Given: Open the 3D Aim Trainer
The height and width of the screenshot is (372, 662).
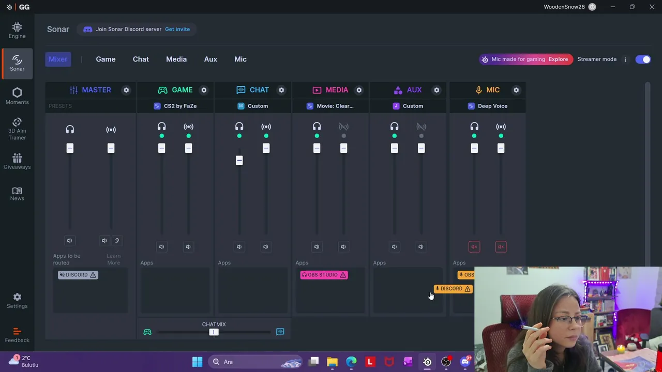Looking at the screenshot, I should pos(17,129).
